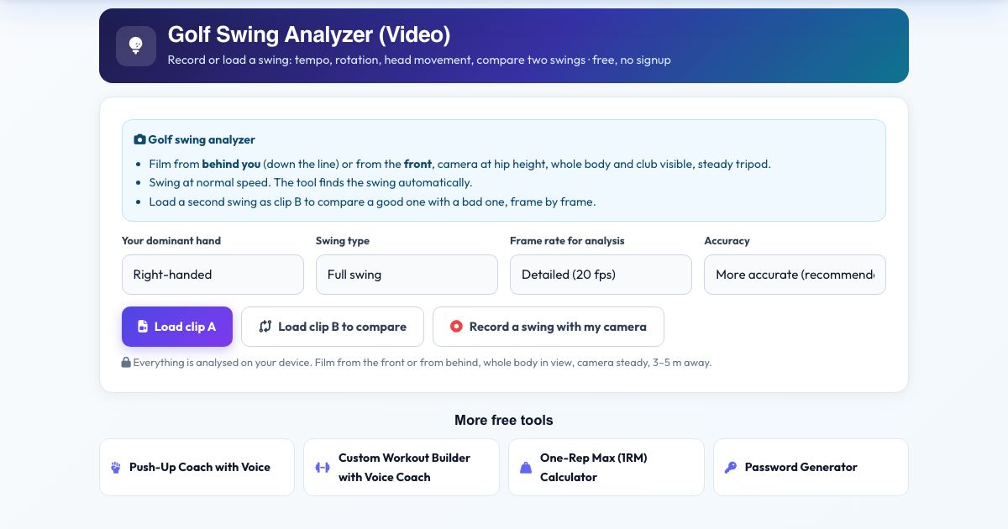Start Record a swing with my camera

click(549, 327)
